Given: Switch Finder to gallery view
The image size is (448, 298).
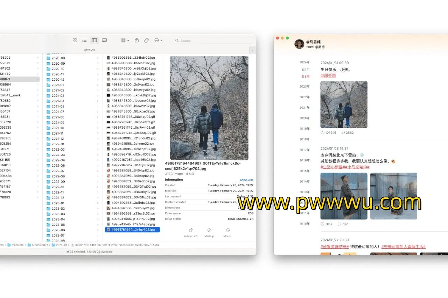Looking at the screenshot, I should point(104,41).
